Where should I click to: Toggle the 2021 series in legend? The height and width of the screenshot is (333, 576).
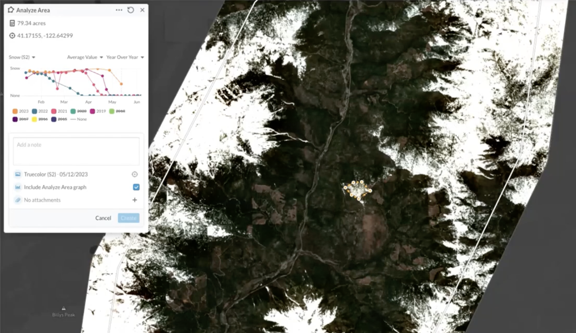coord(59,111)
